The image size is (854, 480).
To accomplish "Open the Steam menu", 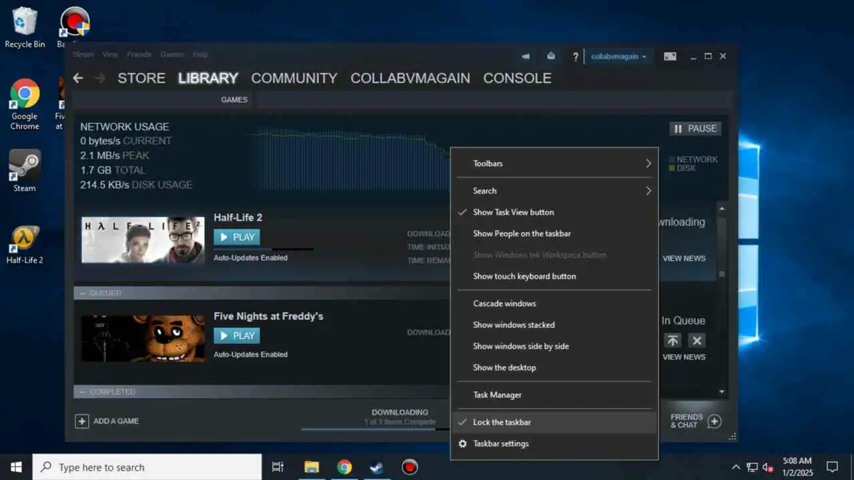I will (83, 55).
